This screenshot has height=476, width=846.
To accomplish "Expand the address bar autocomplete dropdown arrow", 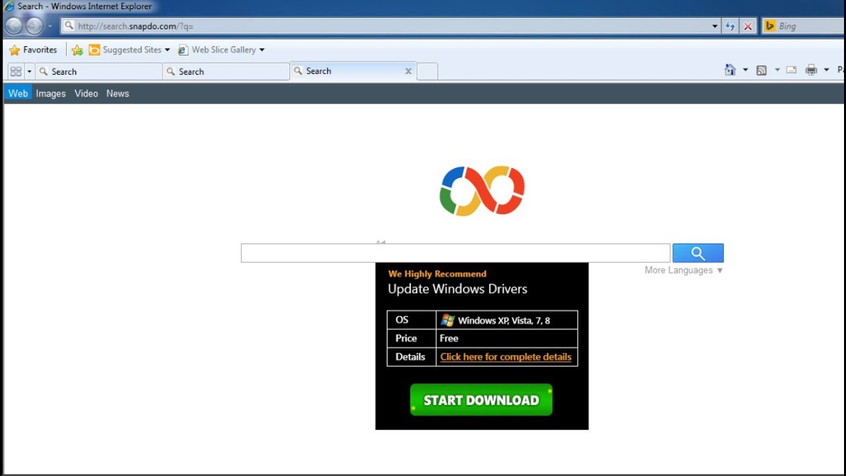I will [x=715, y=26].
